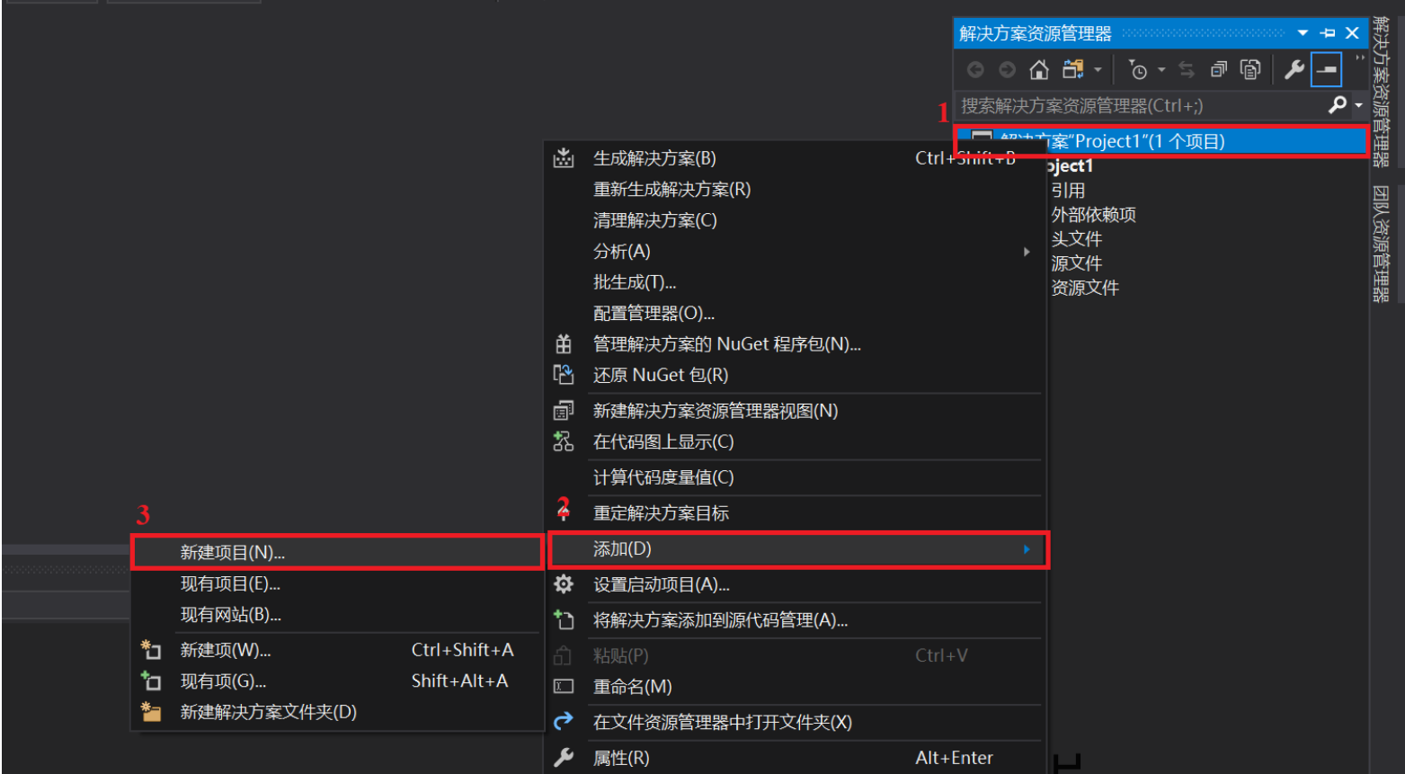Toggle the preview selected items button
Image resolution: width=1405 pixels, height=774 pixels.
coord(1326,69)
